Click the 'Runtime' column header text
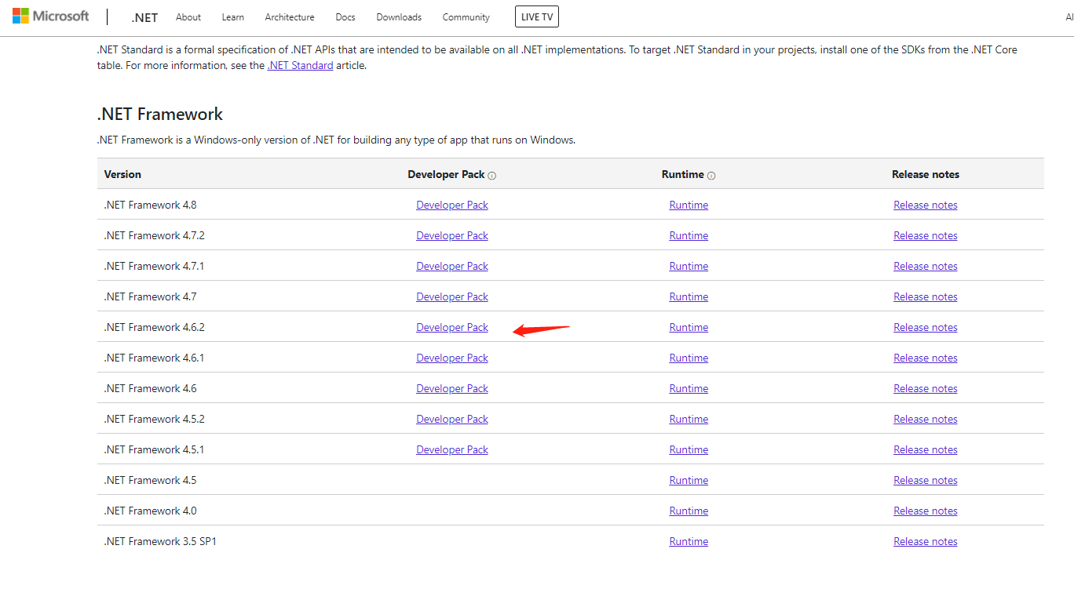Image resolution: width=1074 pixels, height=589 pixels. click(x=683, y=174)
